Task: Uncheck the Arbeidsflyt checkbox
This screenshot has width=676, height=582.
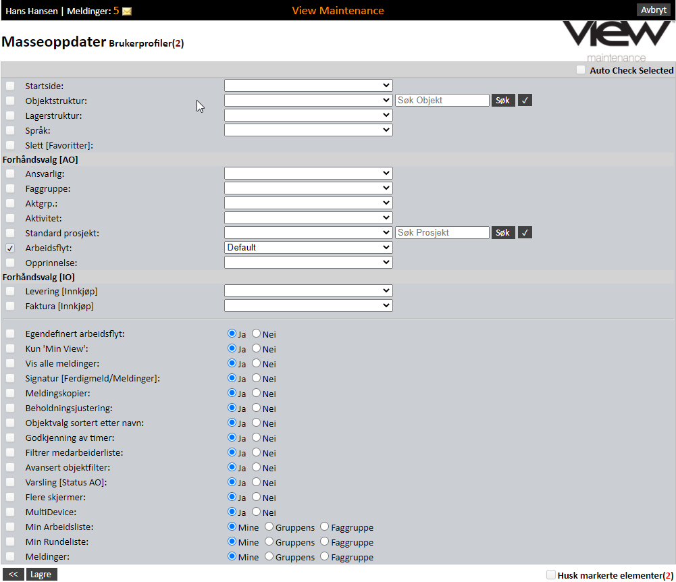Action: click(10, 248)
